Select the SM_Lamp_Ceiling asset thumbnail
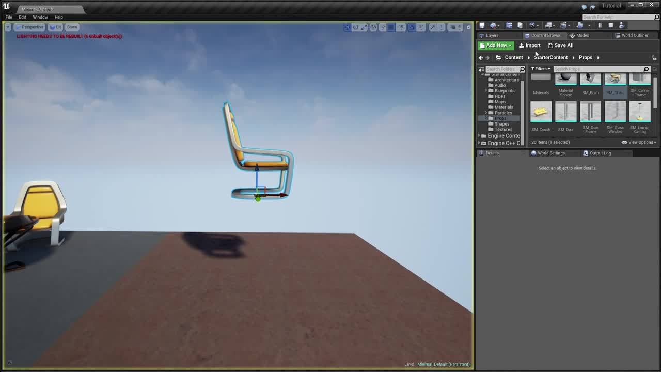The height and width of the screenshot is (372, 661). pos(640,112)
